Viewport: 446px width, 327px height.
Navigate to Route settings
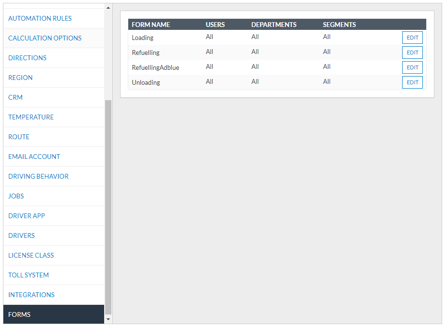tap(19, 137)
